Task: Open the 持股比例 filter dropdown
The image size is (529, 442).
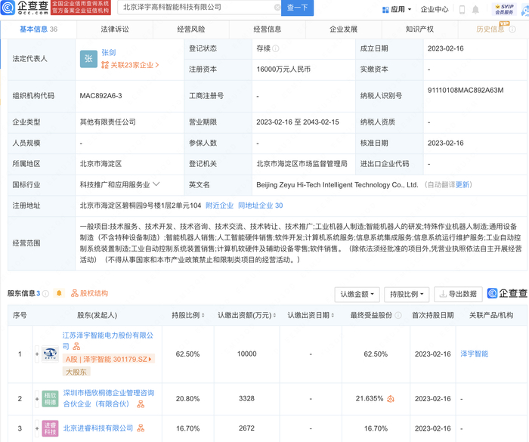Action: [407, 294]
